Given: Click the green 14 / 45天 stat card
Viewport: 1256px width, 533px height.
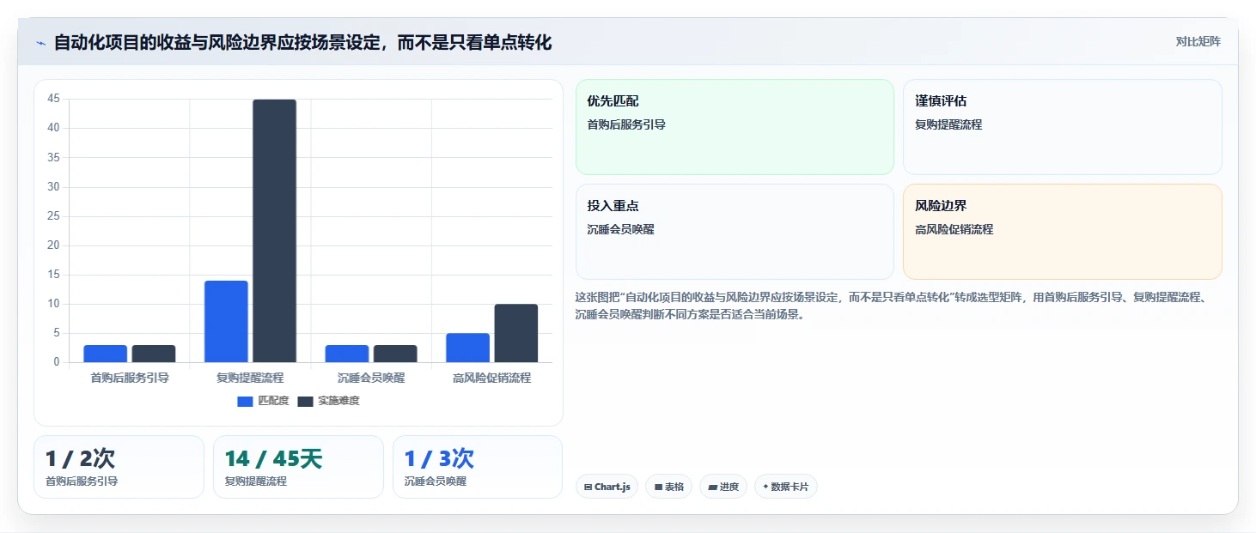Looking at the screenshot, I should [298, 467].
